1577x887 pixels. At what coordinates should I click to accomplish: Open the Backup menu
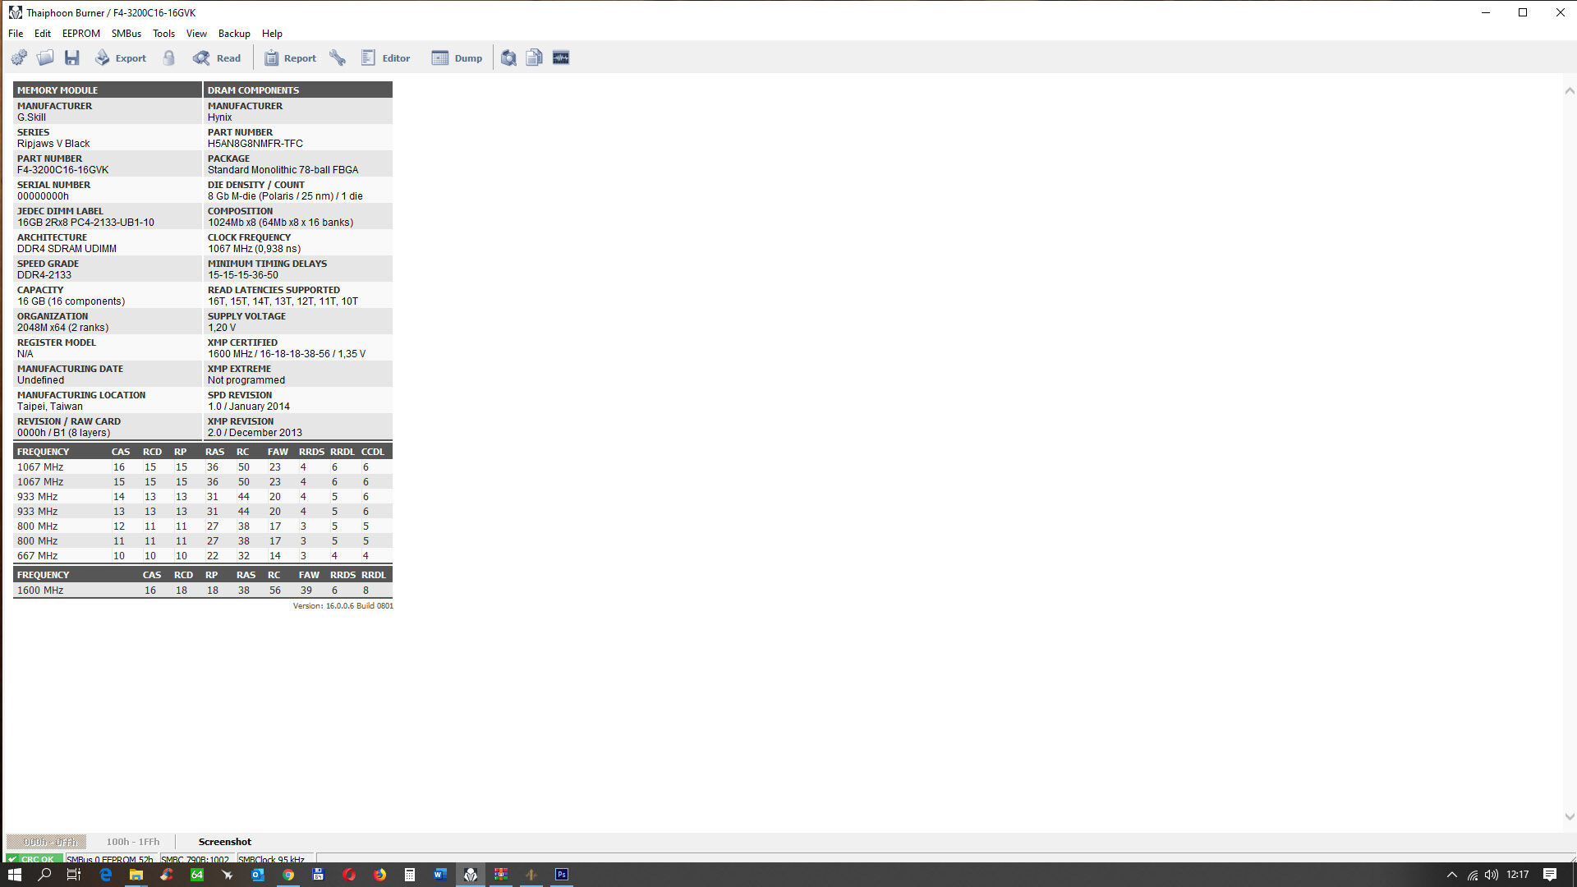pos(234,34)
